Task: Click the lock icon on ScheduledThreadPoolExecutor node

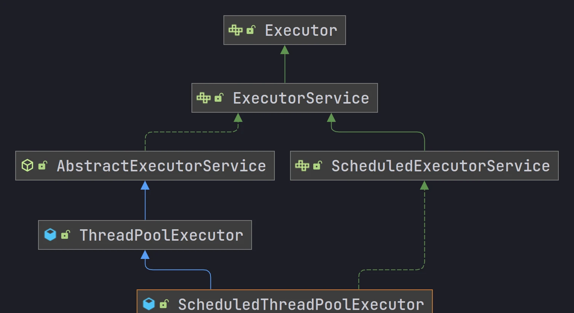Action: click(x=164, y=304)
